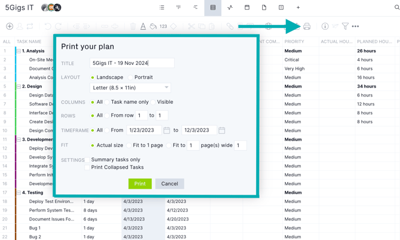This screenshot has height=240, width=400.
Task: Click the paste clipboard icon
Action: (x=212, y=26)
